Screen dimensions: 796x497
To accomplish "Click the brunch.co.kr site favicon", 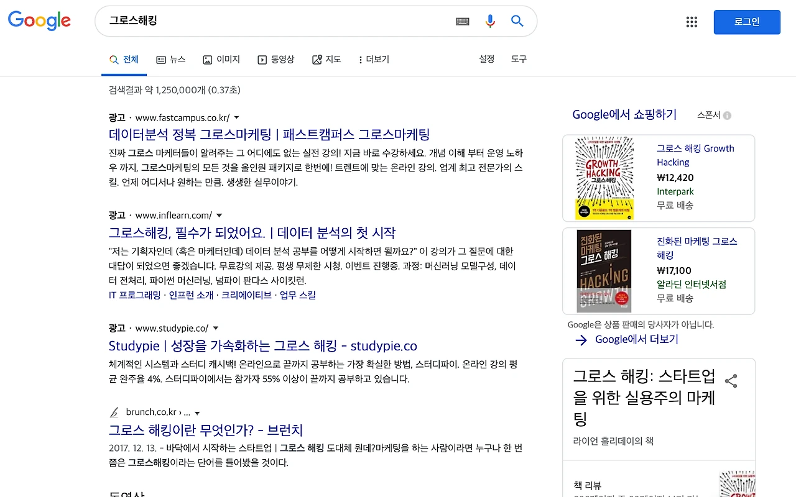I will point(114,413).
